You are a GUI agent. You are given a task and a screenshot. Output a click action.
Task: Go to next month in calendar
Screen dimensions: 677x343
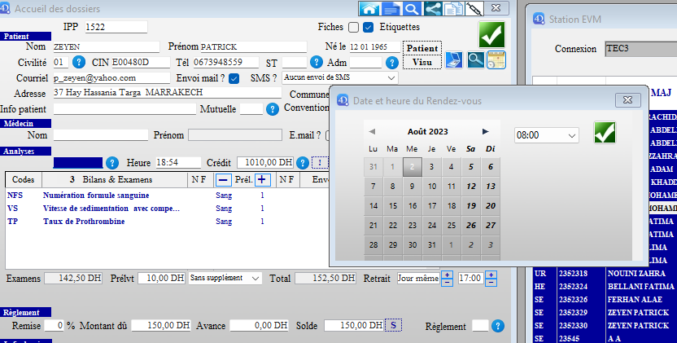coord(486,131)
